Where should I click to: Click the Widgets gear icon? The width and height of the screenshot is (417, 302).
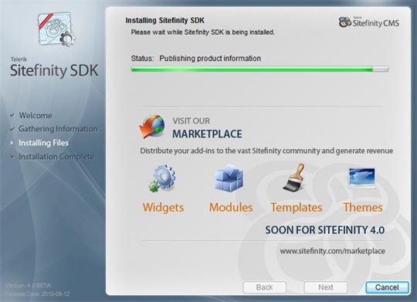[x=162, y=178]
